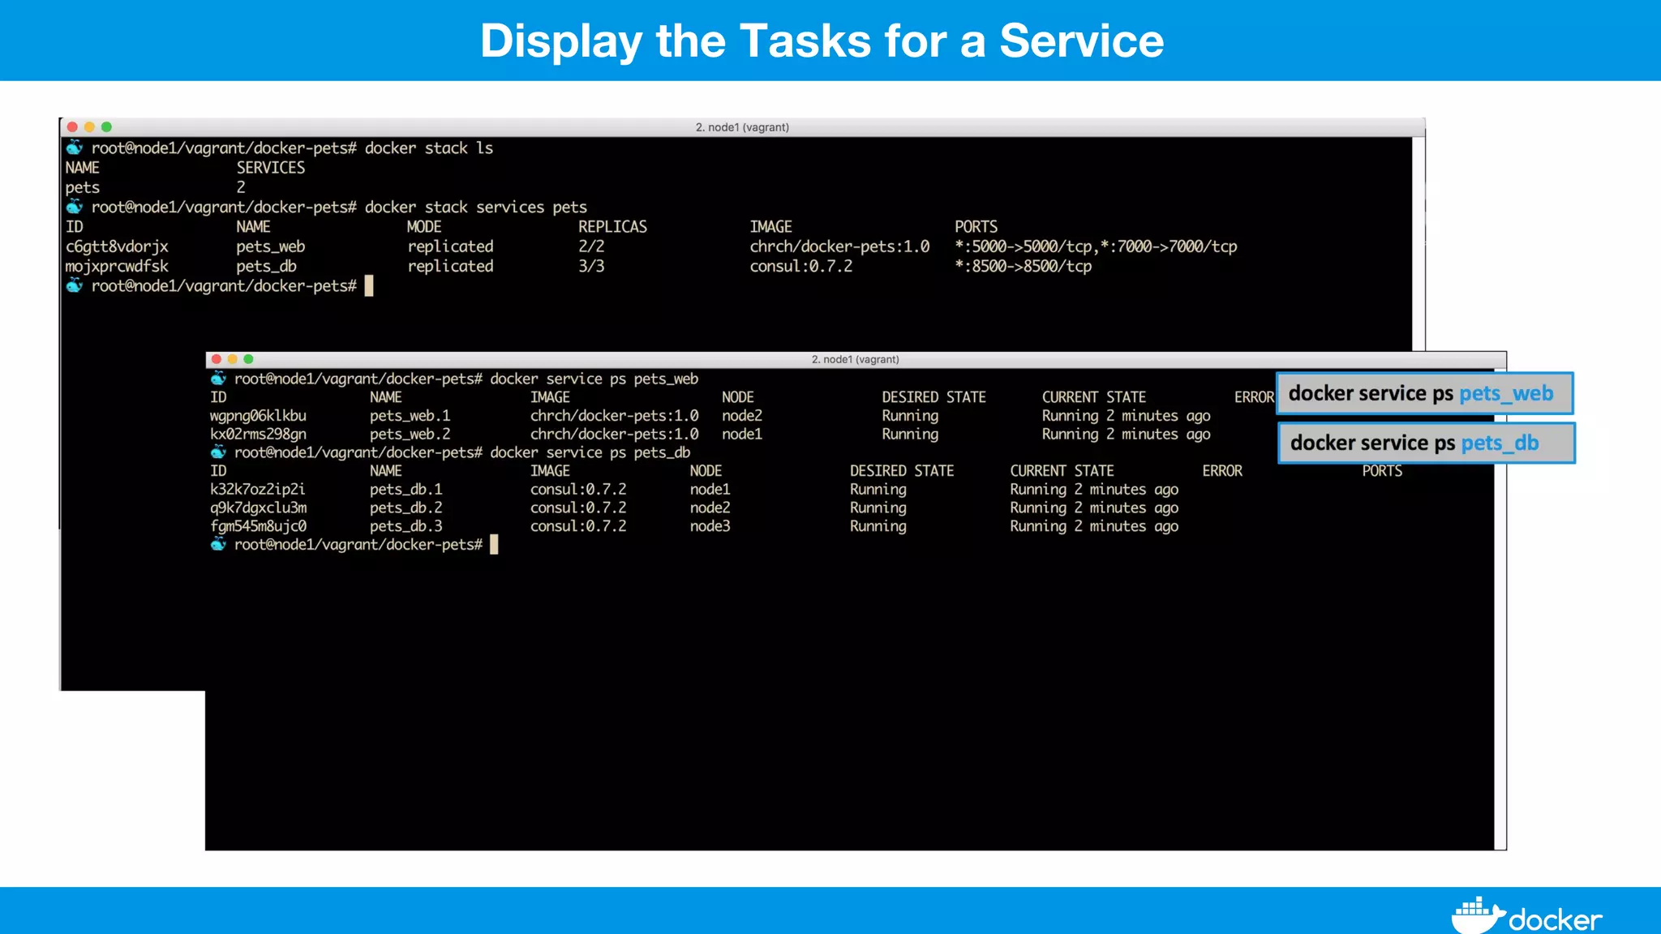1661x934 pixels.
Task: Click green zoom button of the front terminal
Action: point(248,359)
